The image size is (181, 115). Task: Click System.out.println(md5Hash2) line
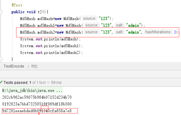click(51, 53)
